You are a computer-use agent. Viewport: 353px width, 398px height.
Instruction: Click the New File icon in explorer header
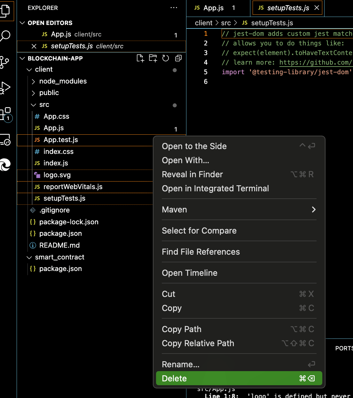tap(140, 58)
